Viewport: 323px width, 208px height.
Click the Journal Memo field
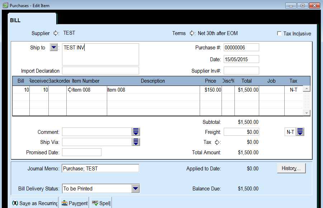point(100,168)
